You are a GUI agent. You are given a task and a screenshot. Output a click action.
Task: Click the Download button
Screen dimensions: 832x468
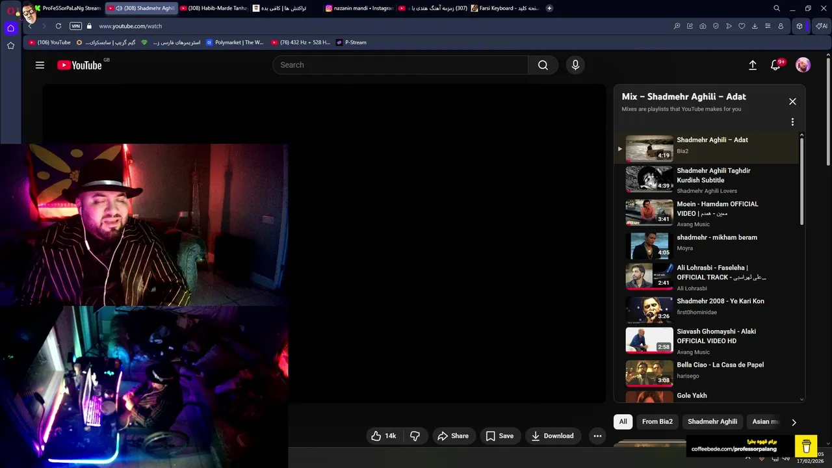(552, 436)
